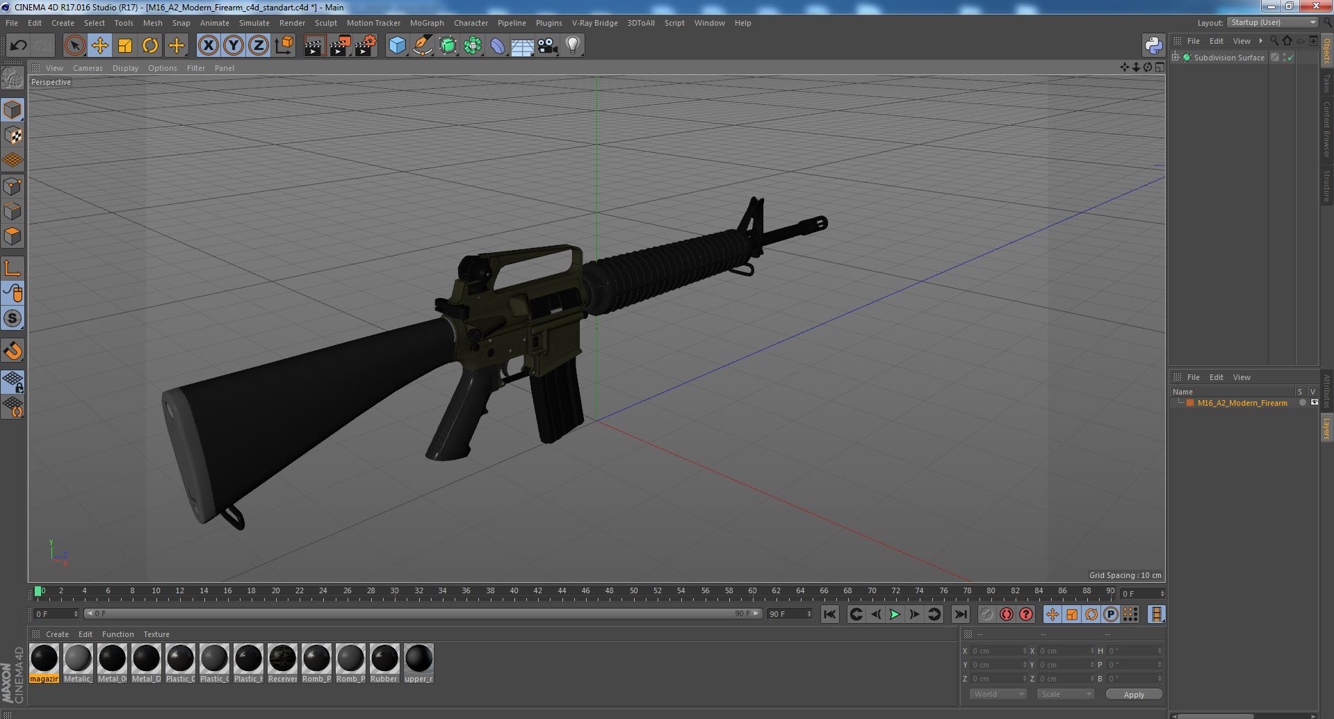Image resolution: width=1334 pixels, height=719 pixels.
Task: Toggle Autokeying
Action: (1006, 614)
